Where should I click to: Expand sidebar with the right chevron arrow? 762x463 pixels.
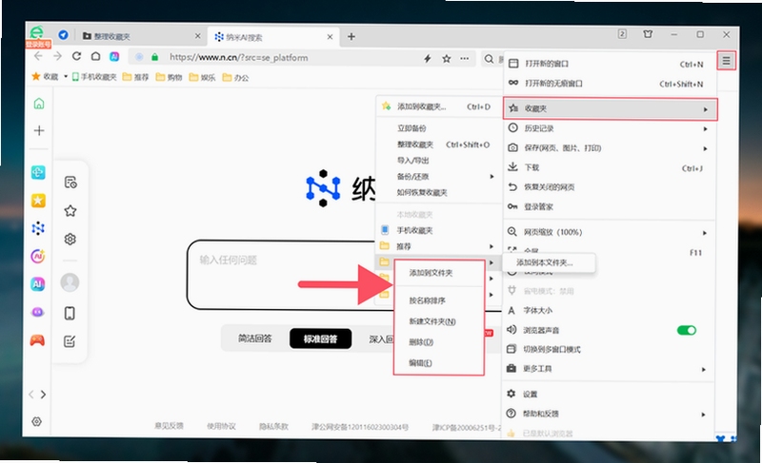43,395
